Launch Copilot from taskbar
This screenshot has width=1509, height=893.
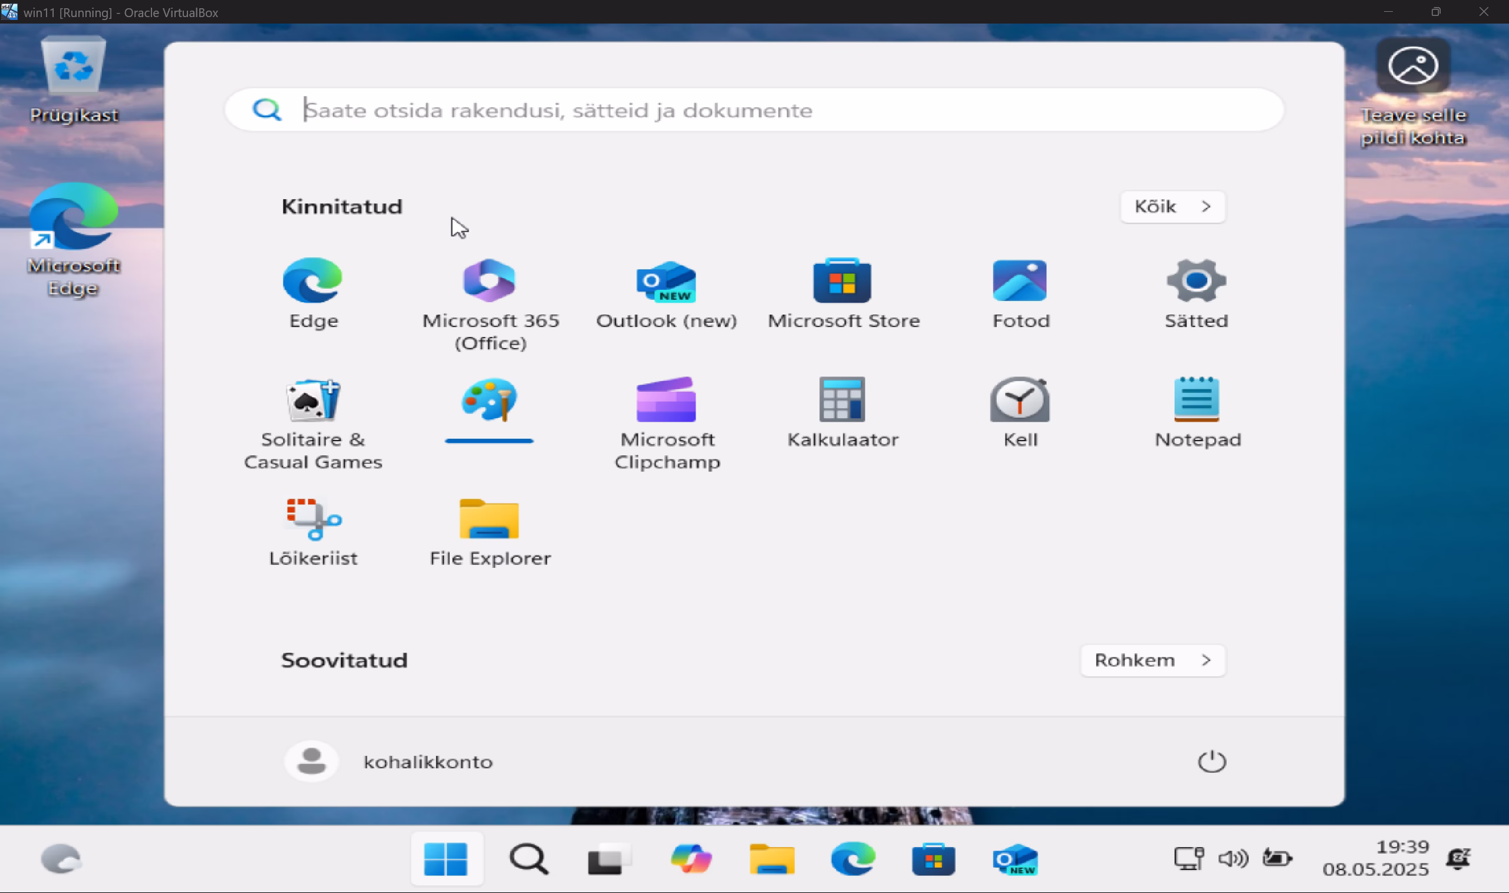tap(691, 859)
